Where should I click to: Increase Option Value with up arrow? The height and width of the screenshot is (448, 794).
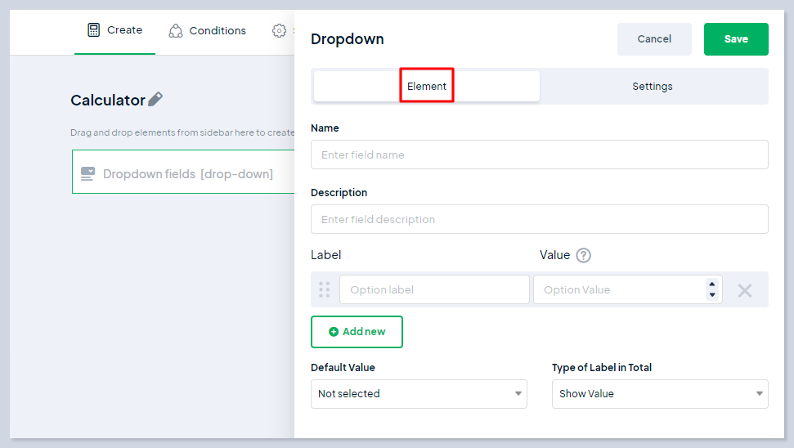click(712, 284)
